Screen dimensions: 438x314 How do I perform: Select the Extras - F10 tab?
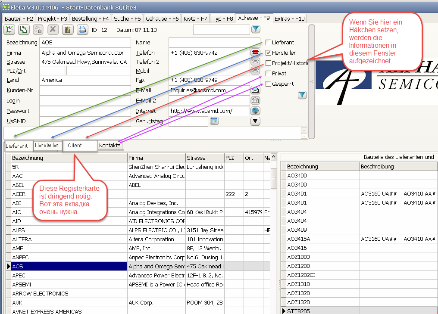289,19
